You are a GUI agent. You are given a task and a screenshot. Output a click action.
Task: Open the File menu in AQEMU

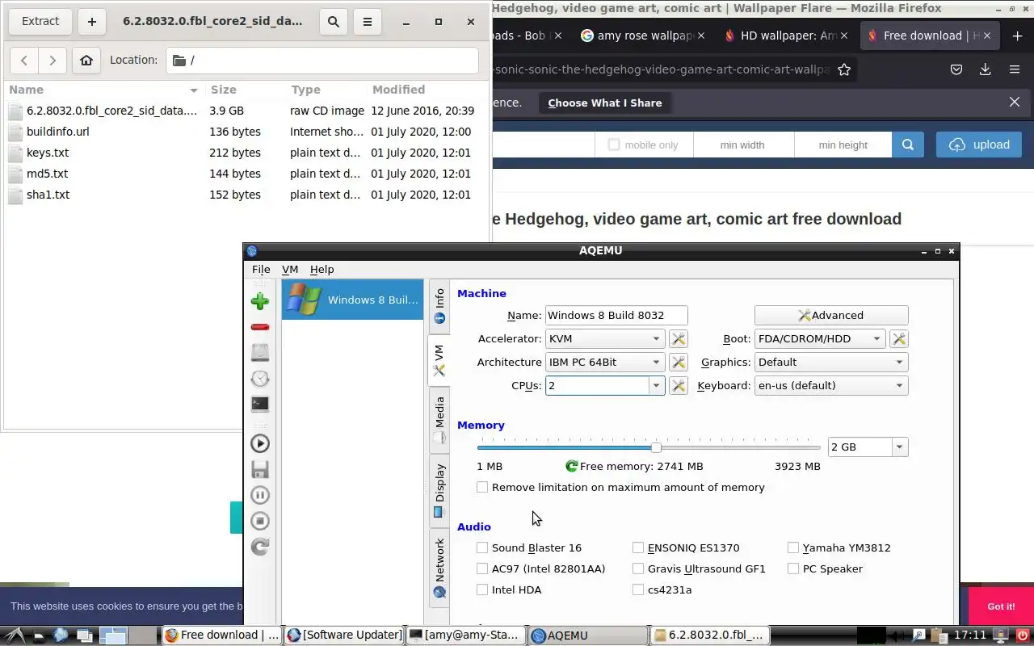click(x=261, y=269)
